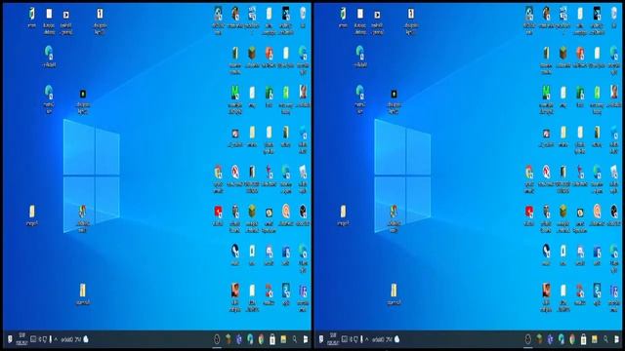
Task: Open the yellow File Explorer icon on the left copy's taskbar
Action: 283,339
